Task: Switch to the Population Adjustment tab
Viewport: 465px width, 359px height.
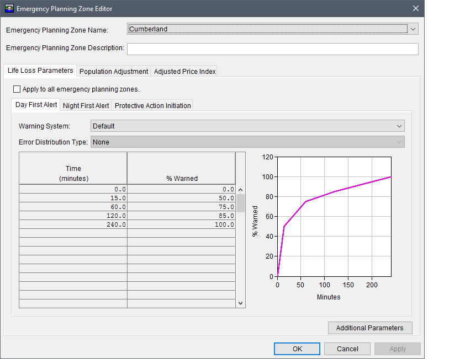Action: pyautogui.click(x=114, y=72)
